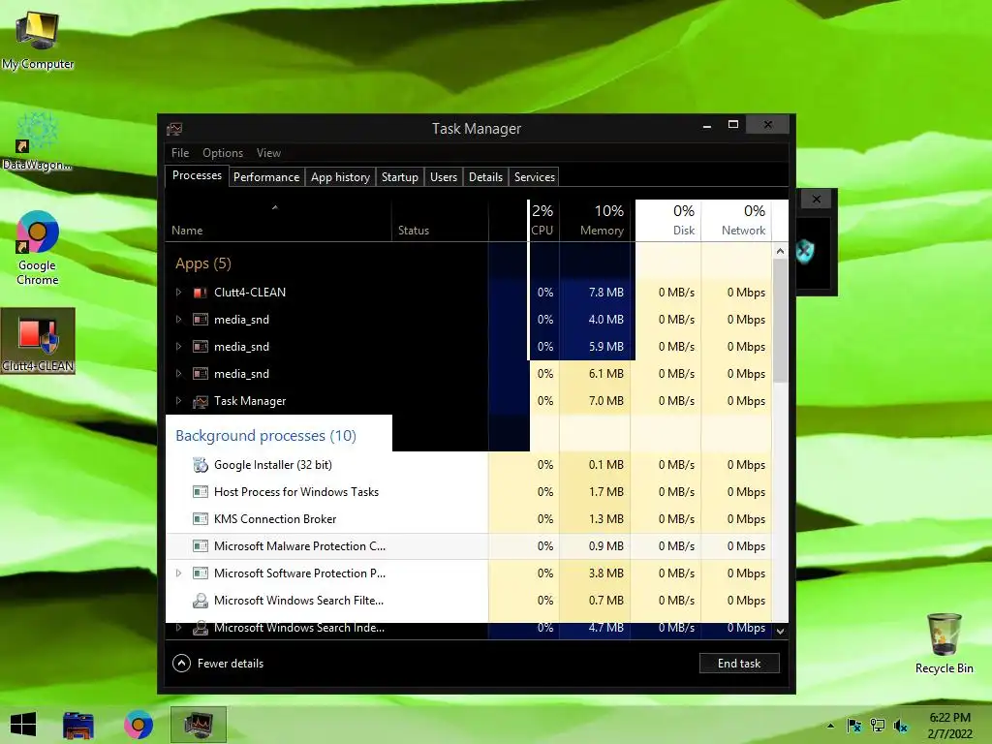Click the scrollbar down arrow

[780, 631]
